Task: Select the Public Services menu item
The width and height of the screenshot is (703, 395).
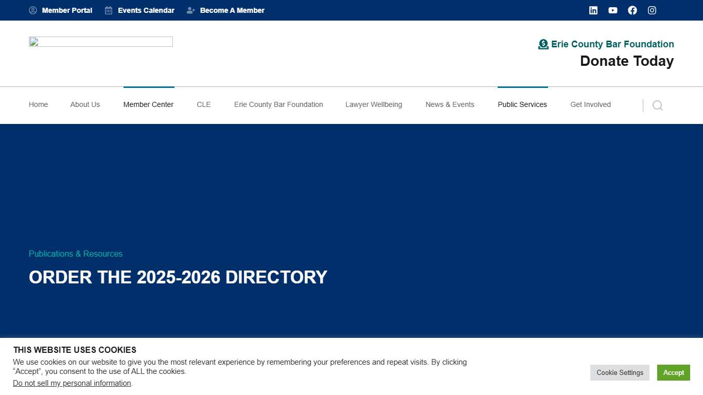Action: click(x=522, y=104)
